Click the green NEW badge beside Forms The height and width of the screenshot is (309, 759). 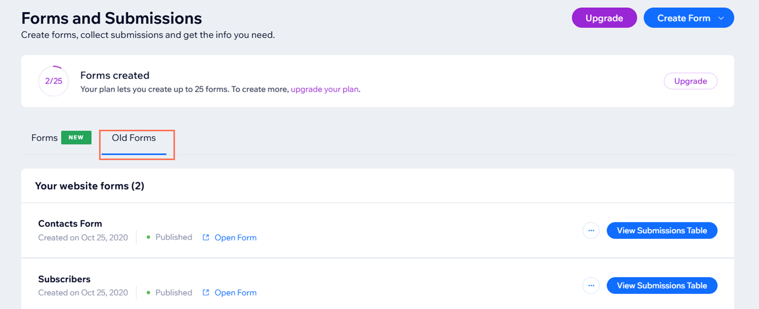pos(76,138)
